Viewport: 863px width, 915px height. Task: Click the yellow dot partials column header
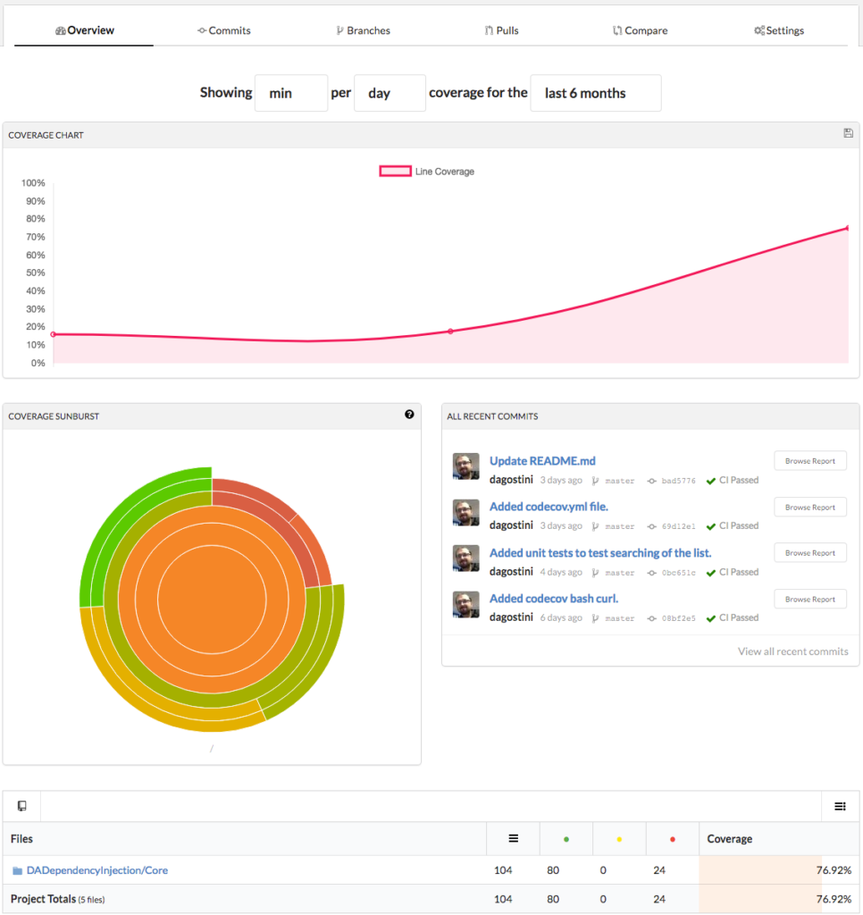pyautogui.click(x=619, y=840)
